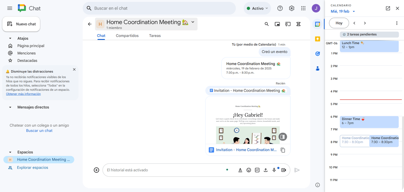Open the Home Coordination Meeting event card
Viewport: 404px width, 192px height.
click(256, 68)
